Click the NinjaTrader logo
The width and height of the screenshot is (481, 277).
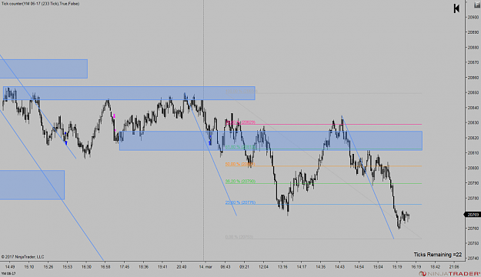point(449,274)
